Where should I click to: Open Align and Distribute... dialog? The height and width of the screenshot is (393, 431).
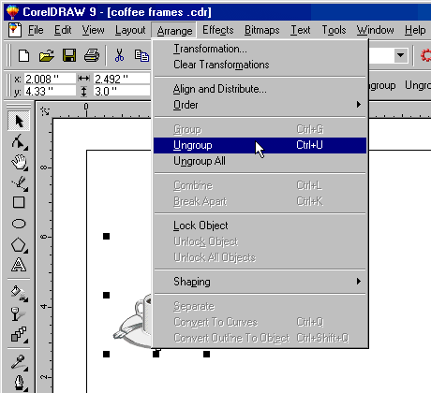click(260, 89)
